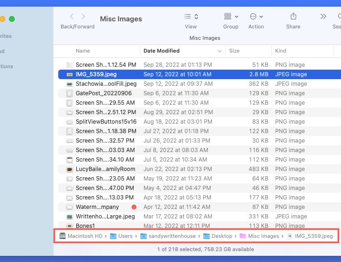Click the Screen Sh...2.51.12 PM file icon
341x262 pixels.
[x=70, y=112]
